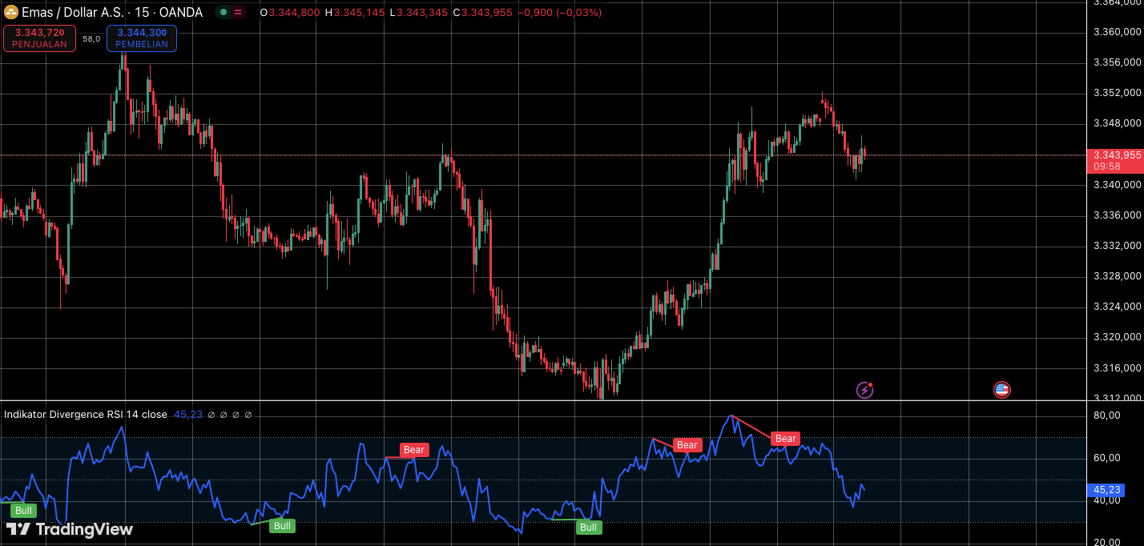Click the 58,0 spread value
Image resolution: width=1144 pixels, height=546 pixels.
tap(91, 38)
